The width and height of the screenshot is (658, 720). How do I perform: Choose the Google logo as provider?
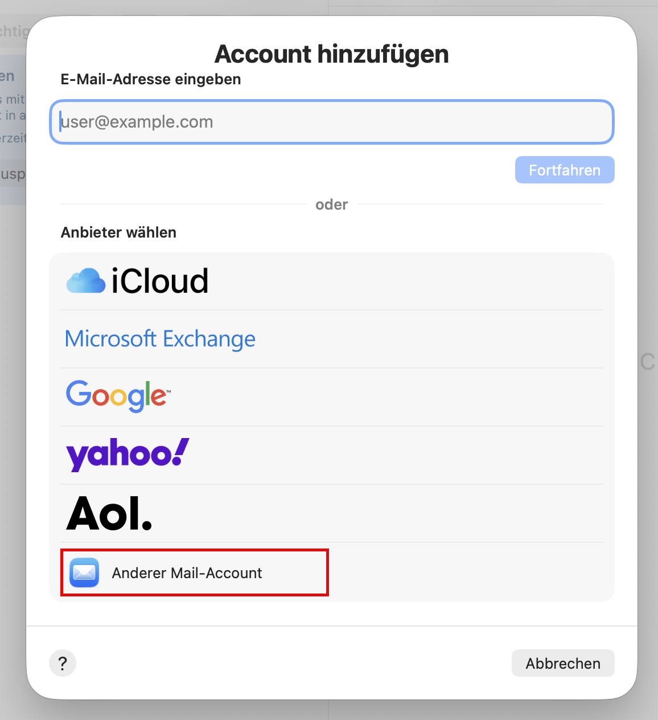coord(117,395)
